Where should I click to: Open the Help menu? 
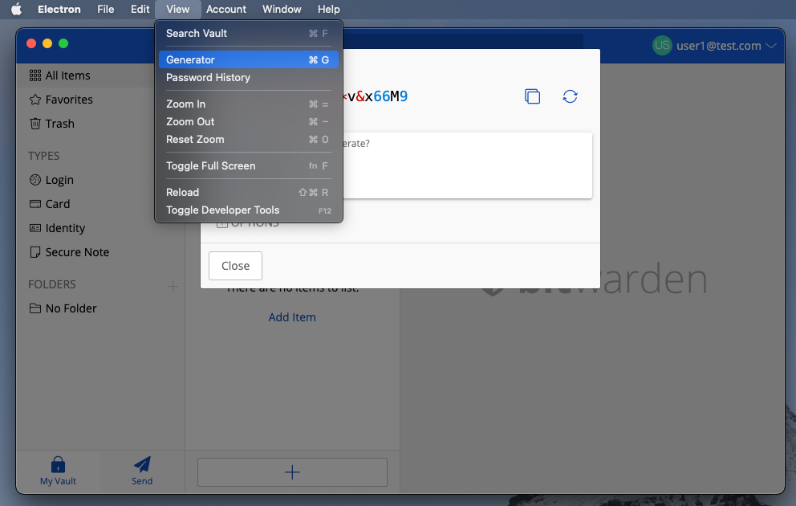coord(328,9)
